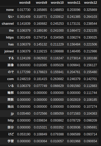This screenshot has height=146, width=101.
Task: Select the 'http' row label
Action: [11, 120]
